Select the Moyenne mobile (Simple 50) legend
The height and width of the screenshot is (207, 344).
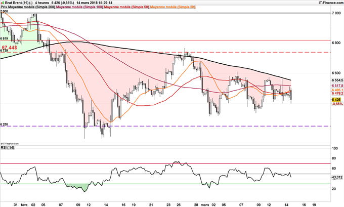tap(126, 7)
